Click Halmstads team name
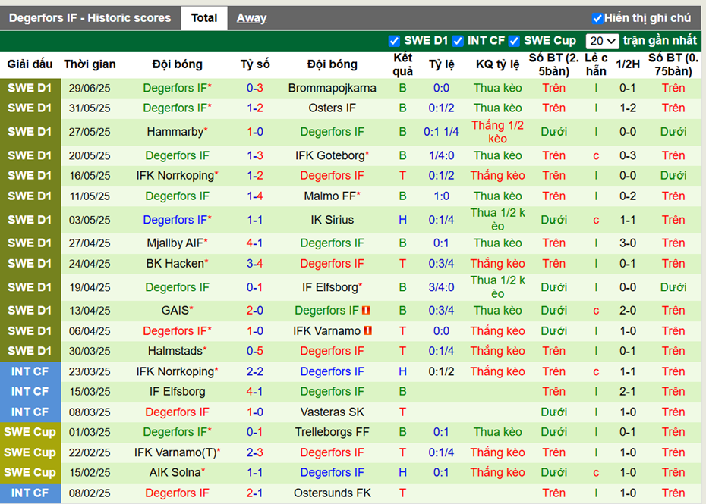Image resolution: width=706 pixels, height=504 pixels. click(x=175, y=351)
